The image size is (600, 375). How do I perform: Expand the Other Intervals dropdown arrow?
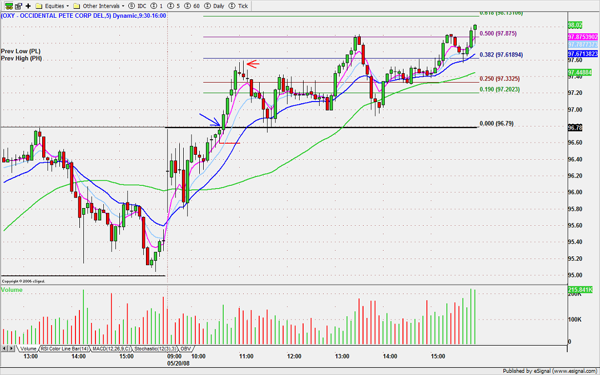point(123,6)
